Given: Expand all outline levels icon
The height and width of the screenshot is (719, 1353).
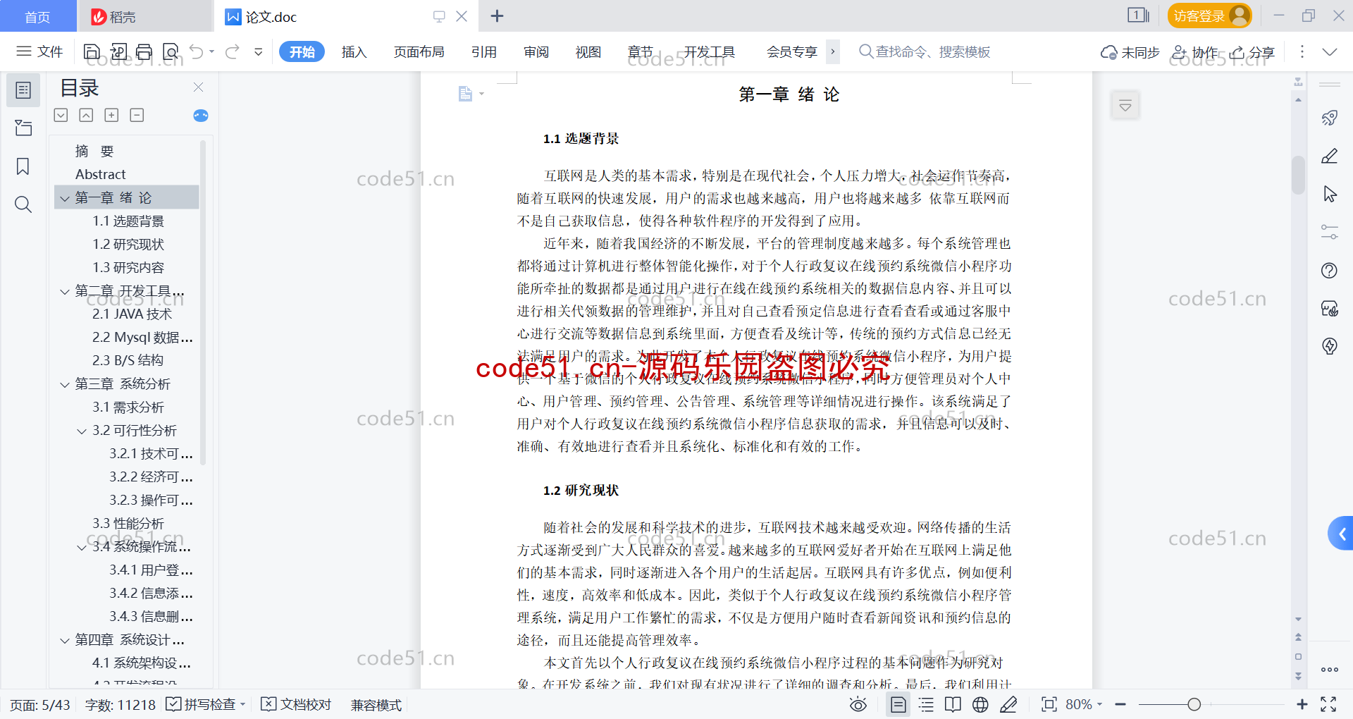Looking at the screenshot, I should [x=61, y=115].
